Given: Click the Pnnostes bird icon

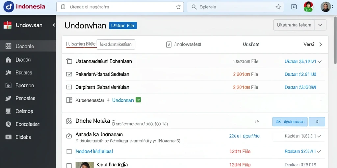Looking at the screenshot, I should point(8,98).
